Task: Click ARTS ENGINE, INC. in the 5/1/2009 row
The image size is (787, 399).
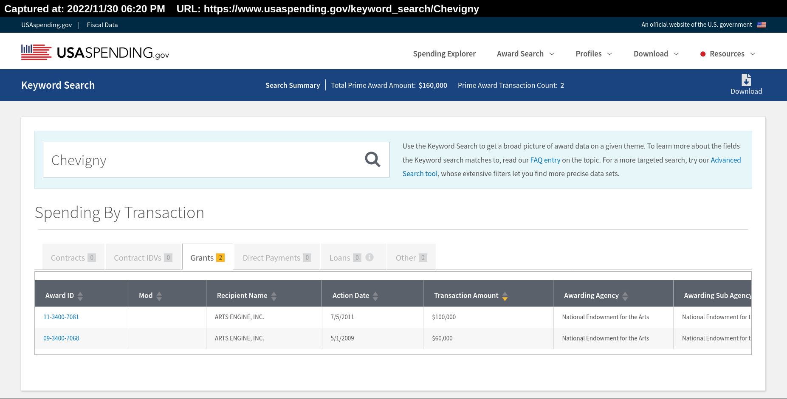Action: coord(240,338)
